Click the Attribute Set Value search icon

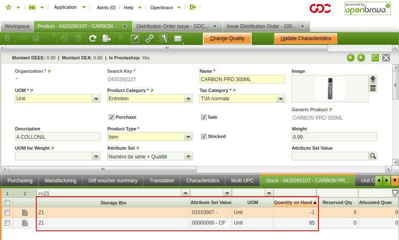coord(373,156)
